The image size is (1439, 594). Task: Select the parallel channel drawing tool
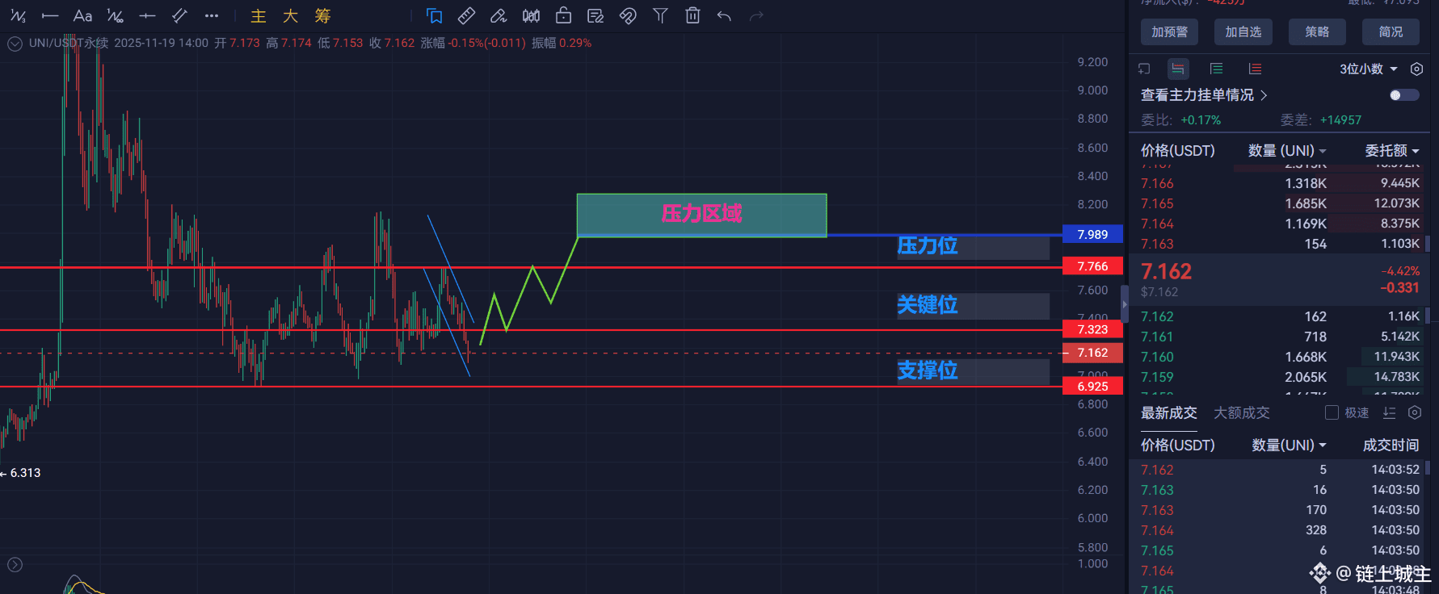pyautogui.click(x=179, y=16)
